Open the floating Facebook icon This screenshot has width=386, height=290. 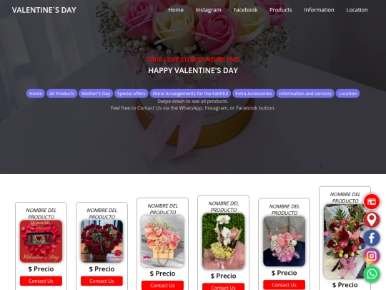(x=372, y=238)
